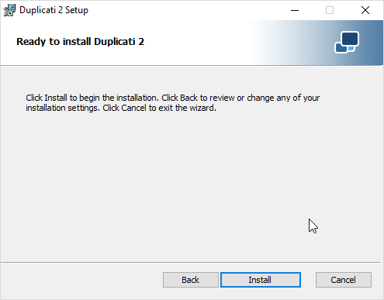This screenshot has width=384, height=300.
Task: Click the 'Ready to install Duplicati 2' heading
Action: (x=80, y=42)
